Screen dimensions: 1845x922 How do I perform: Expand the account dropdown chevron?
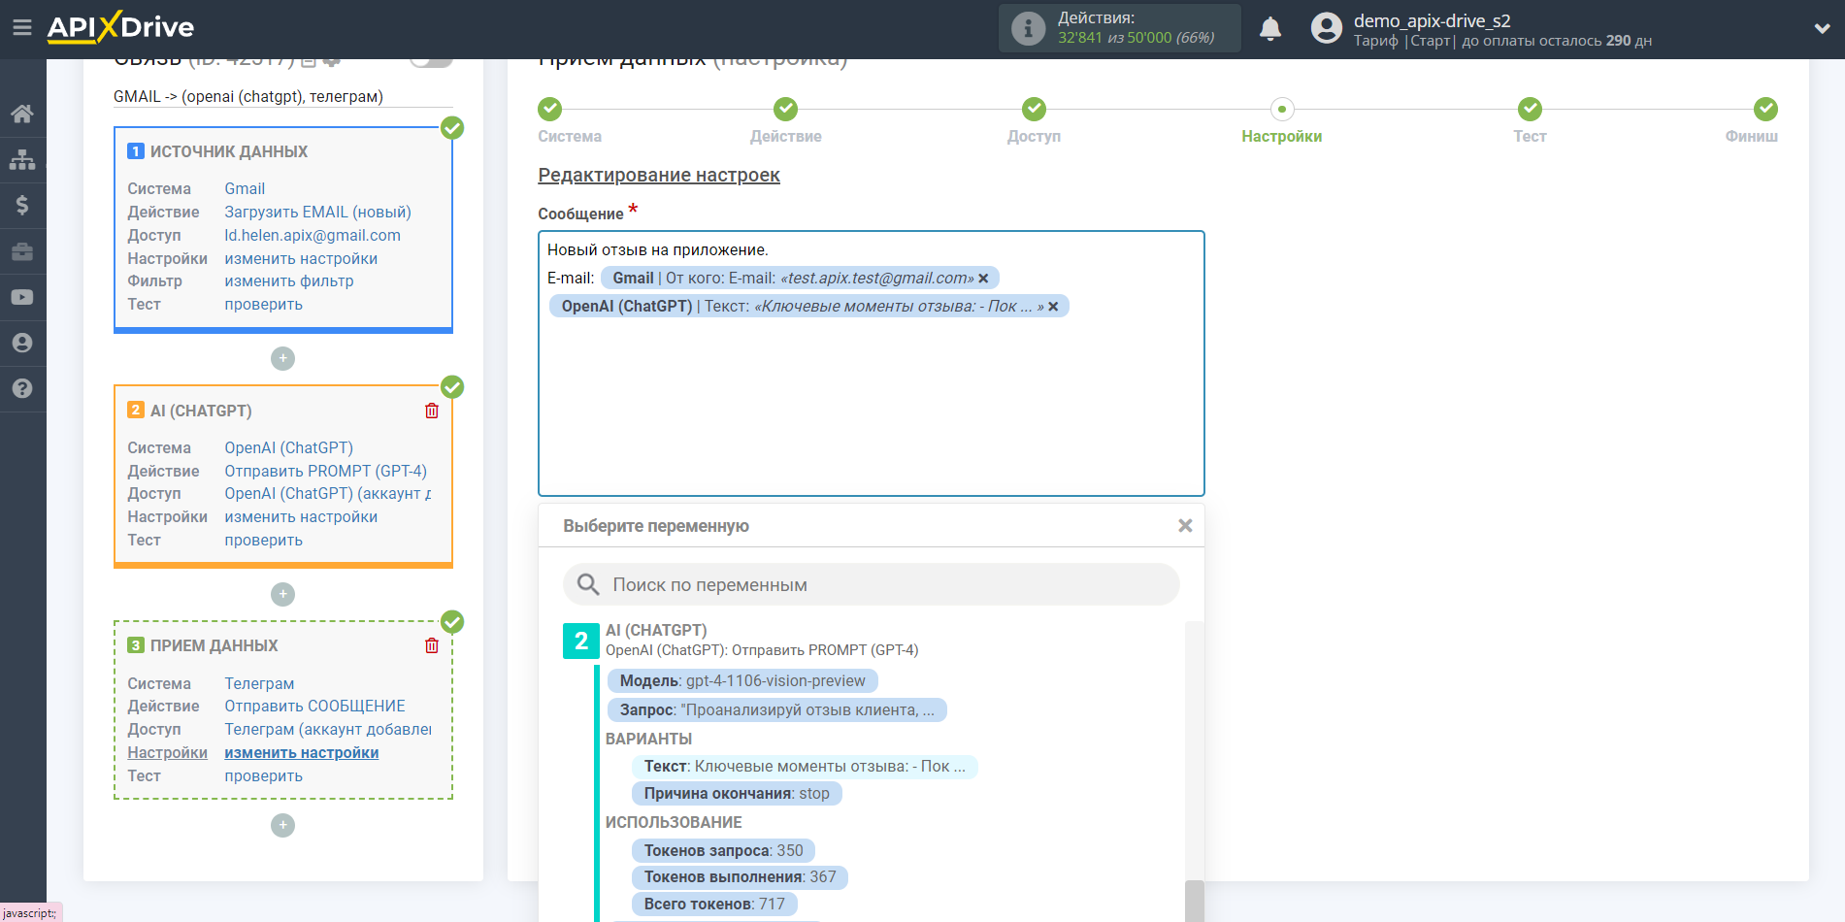[1822, 29]
